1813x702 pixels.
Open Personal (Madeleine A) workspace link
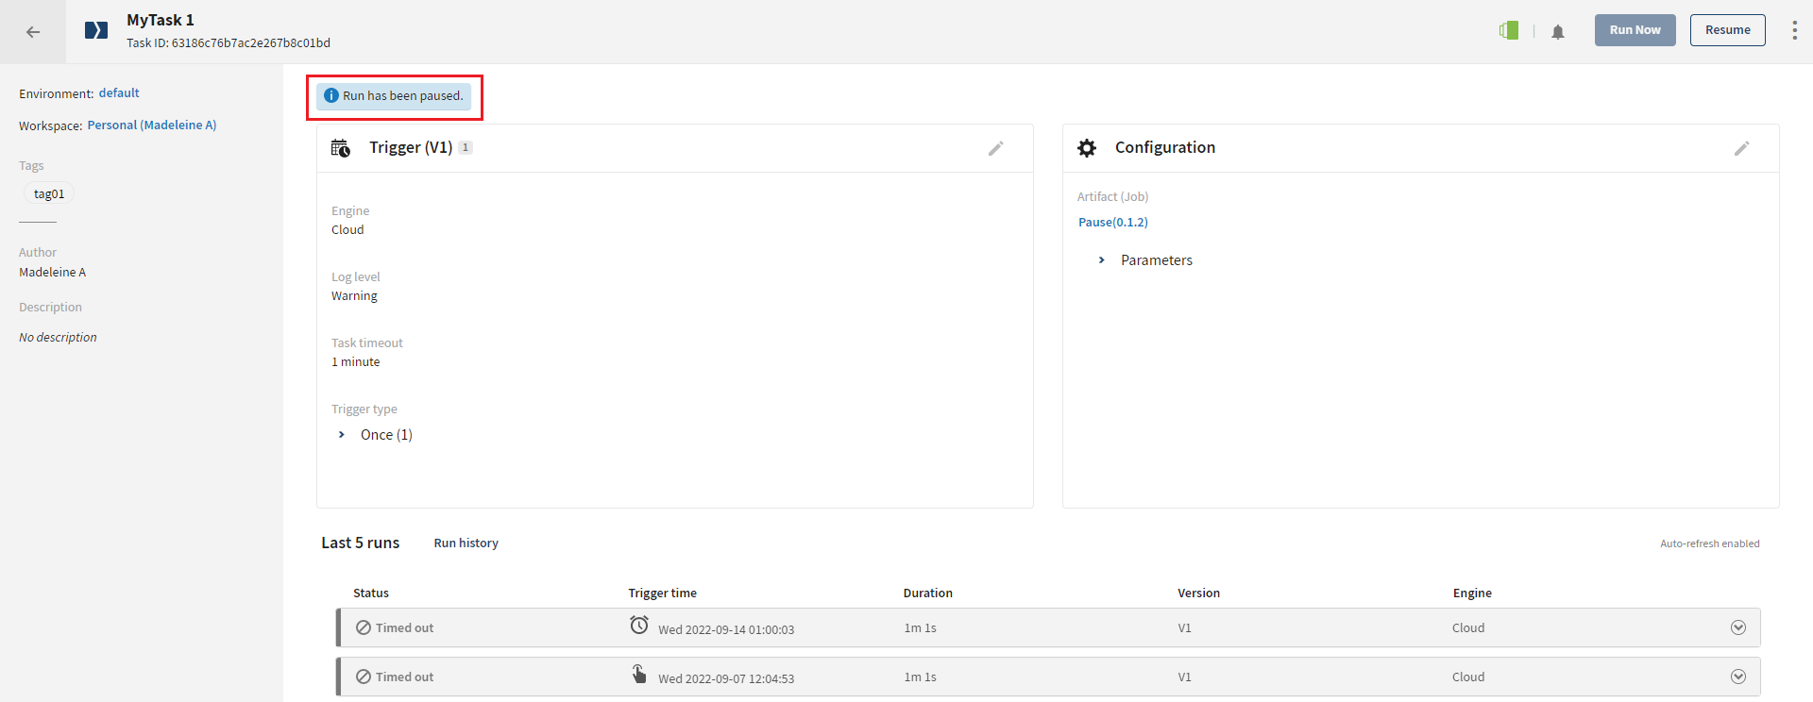tap(152, 125)
